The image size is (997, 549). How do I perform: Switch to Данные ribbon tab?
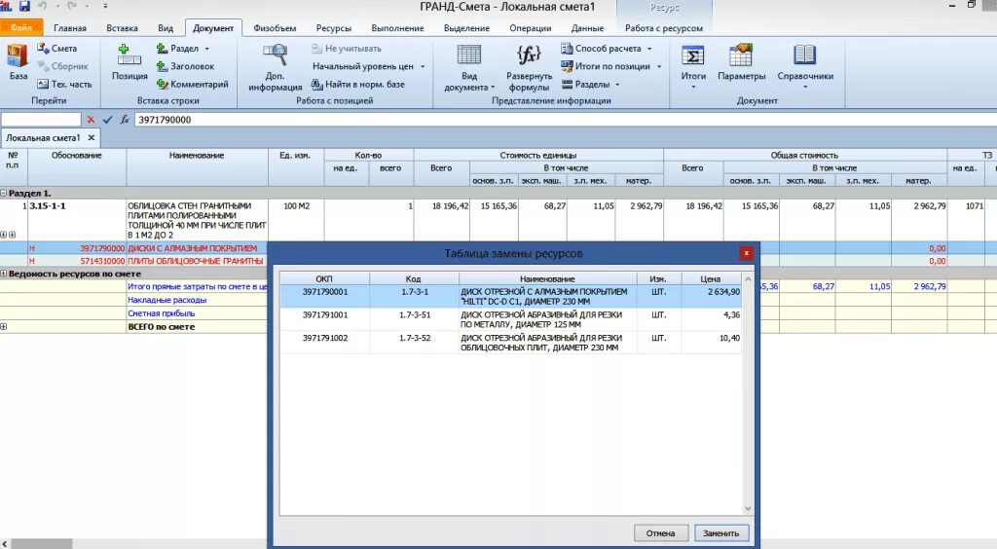pyautogui.click(x=587, y=28)
